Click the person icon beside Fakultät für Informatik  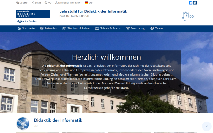(56, 2)
